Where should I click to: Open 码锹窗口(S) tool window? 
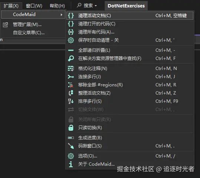[x=130, y=146]
